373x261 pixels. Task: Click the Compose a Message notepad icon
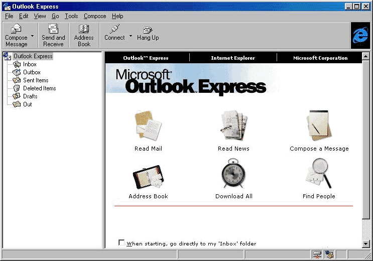(319, 126)
